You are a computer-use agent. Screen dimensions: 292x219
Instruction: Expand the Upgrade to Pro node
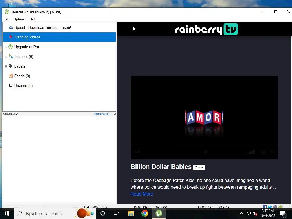point(6,47)
